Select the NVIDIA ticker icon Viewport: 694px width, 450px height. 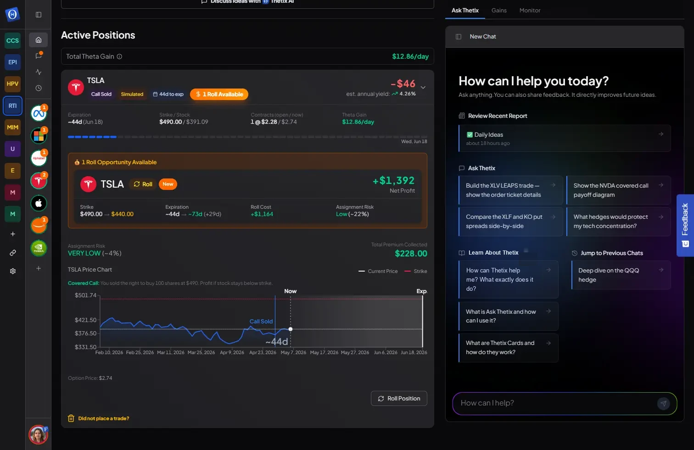coord(39,248)
